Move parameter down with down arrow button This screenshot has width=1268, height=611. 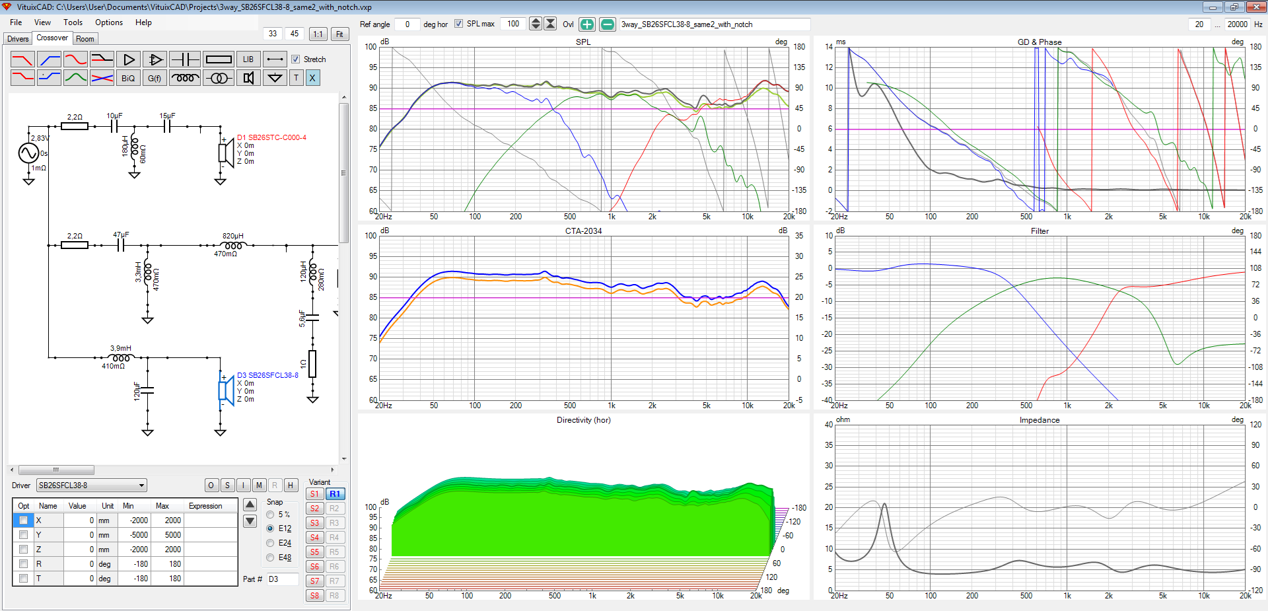tap(250, 521)
